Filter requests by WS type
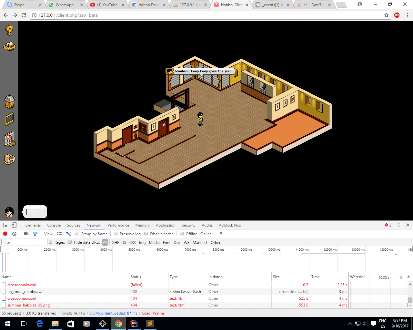 point(186,242)
